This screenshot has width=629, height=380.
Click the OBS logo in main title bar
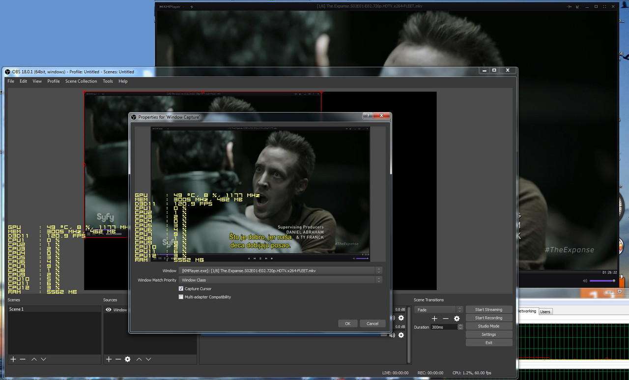(7, 72)
